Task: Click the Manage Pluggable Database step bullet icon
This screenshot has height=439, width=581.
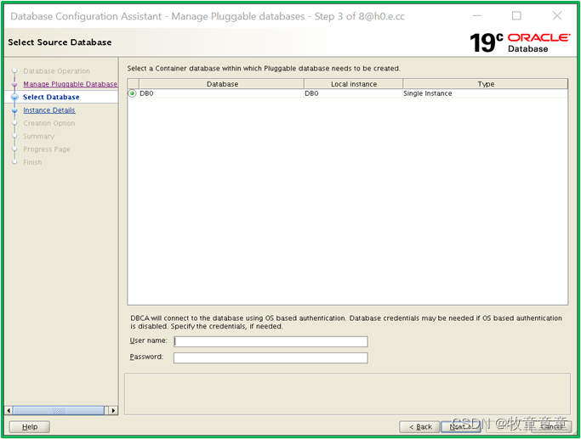Action: tap(14, 84)
